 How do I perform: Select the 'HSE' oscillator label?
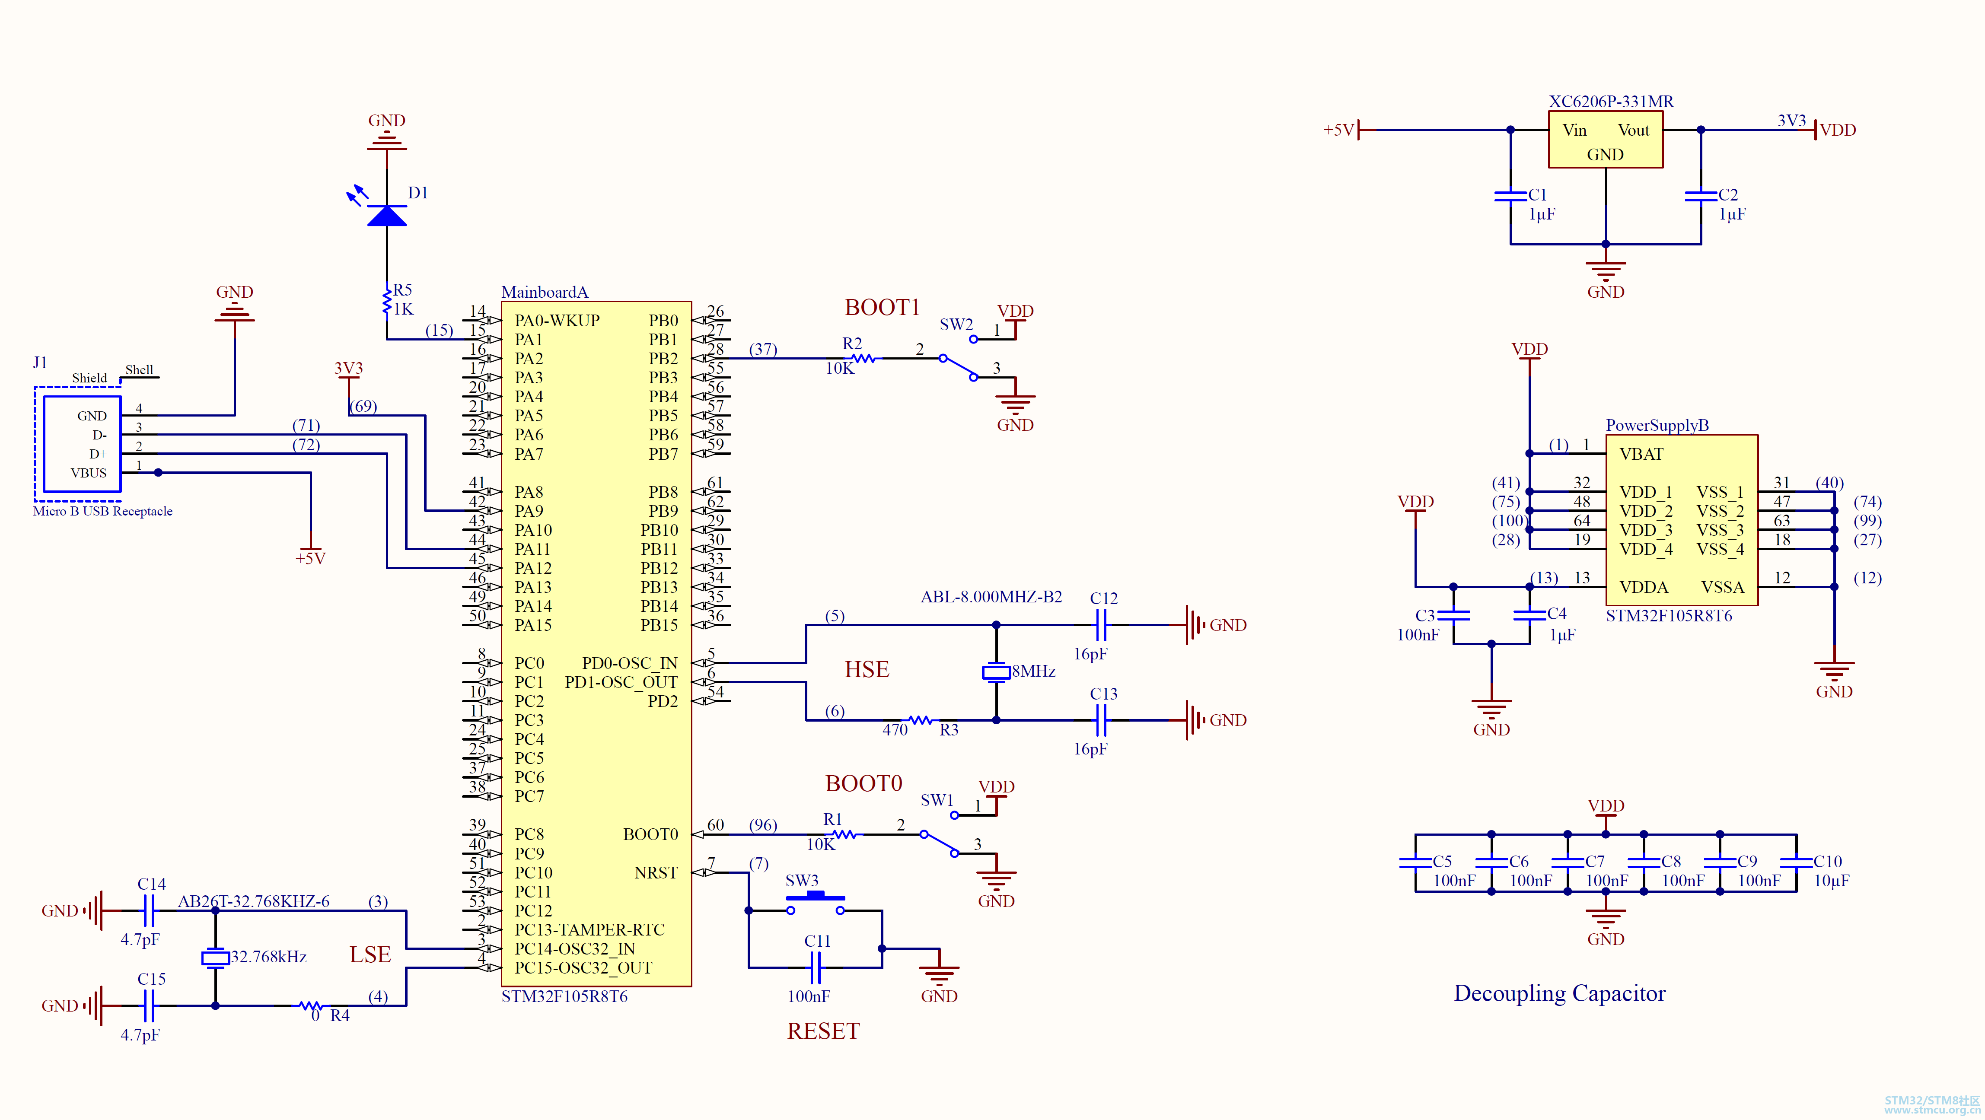pos(867,669)
